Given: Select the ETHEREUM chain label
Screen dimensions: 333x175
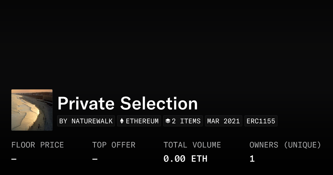Looking at the screenshot, I should point(142,121).
